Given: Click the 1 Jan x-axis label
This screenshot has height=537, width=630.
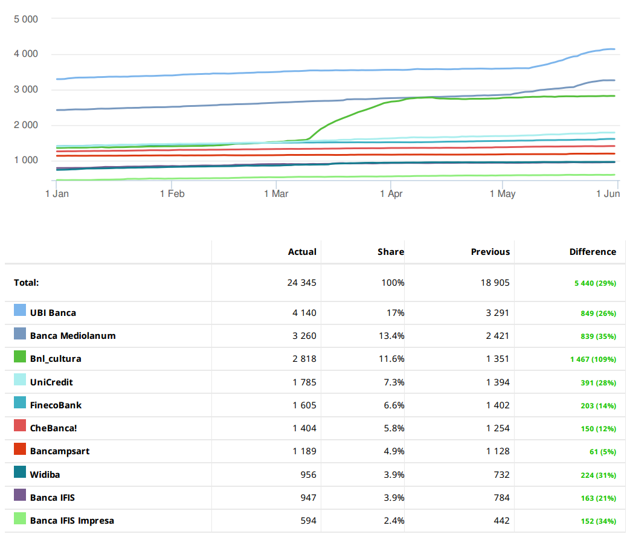Looking at the screenshot, I should pyautogui.click(x=57, y=194).
